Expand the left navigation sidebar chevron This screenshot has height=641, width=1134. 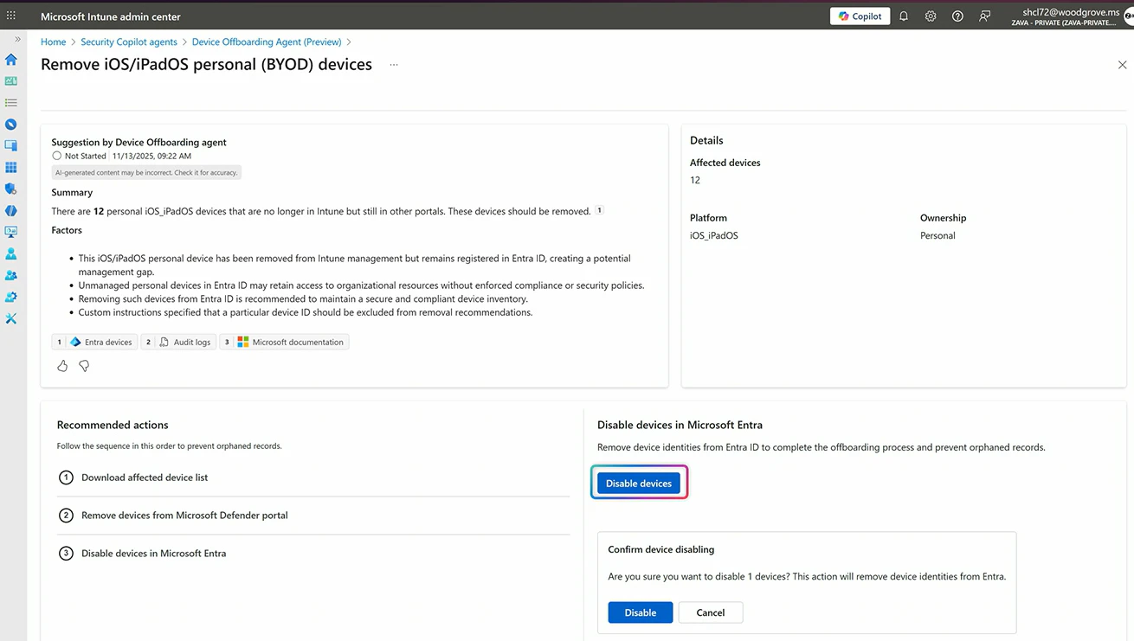click(x=17, y=39)
